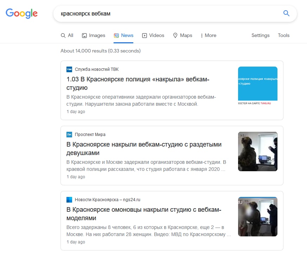Select the News tab
The image size is (307, 254).
[123, 35]
